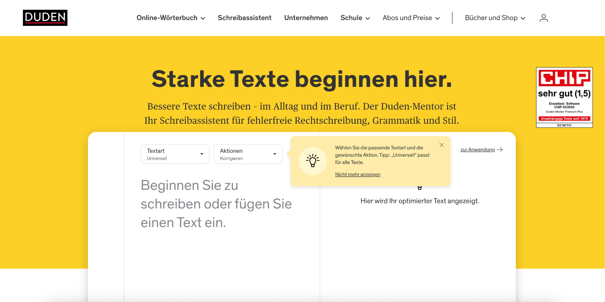Click Nicht mehr anzeigen link
605x302 pixels.
point(358,174)
